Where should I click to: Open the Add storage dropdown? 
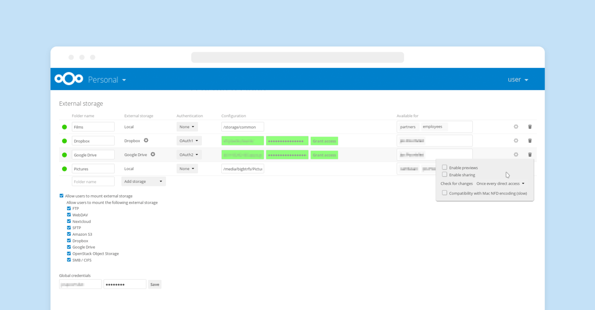pos(143,181)
